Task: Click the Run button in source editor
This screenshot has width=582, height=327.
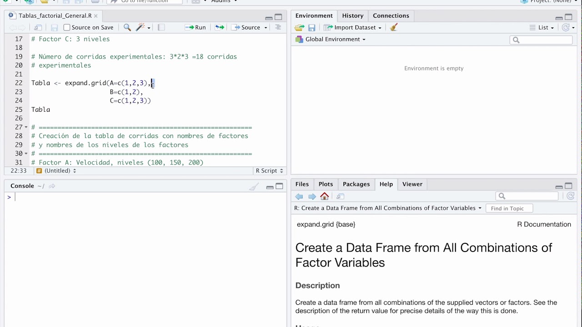Action: tap(196, 27)
